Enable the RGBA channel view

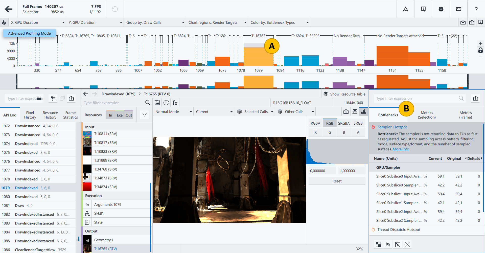point(315,123)
